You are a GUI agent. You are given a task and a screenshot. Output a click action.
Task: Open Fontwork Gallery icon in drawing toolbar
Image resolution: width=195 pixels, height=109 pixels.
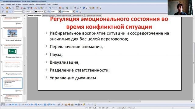66,104
